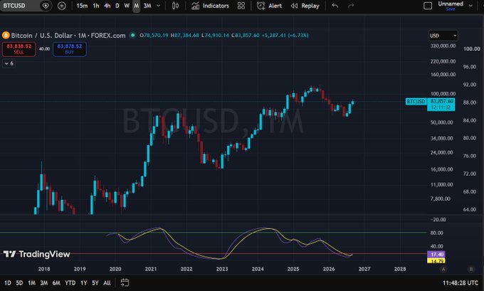Click the BTCUSD price label on axis
Screen dimensions: 484x291
click(x=416, y=102)
